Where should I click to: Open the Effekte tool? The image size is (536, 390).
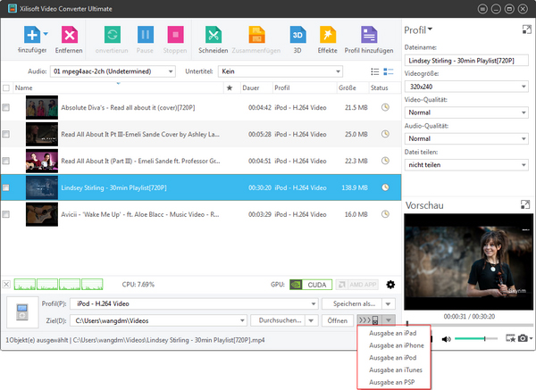[x=328, y=35]
